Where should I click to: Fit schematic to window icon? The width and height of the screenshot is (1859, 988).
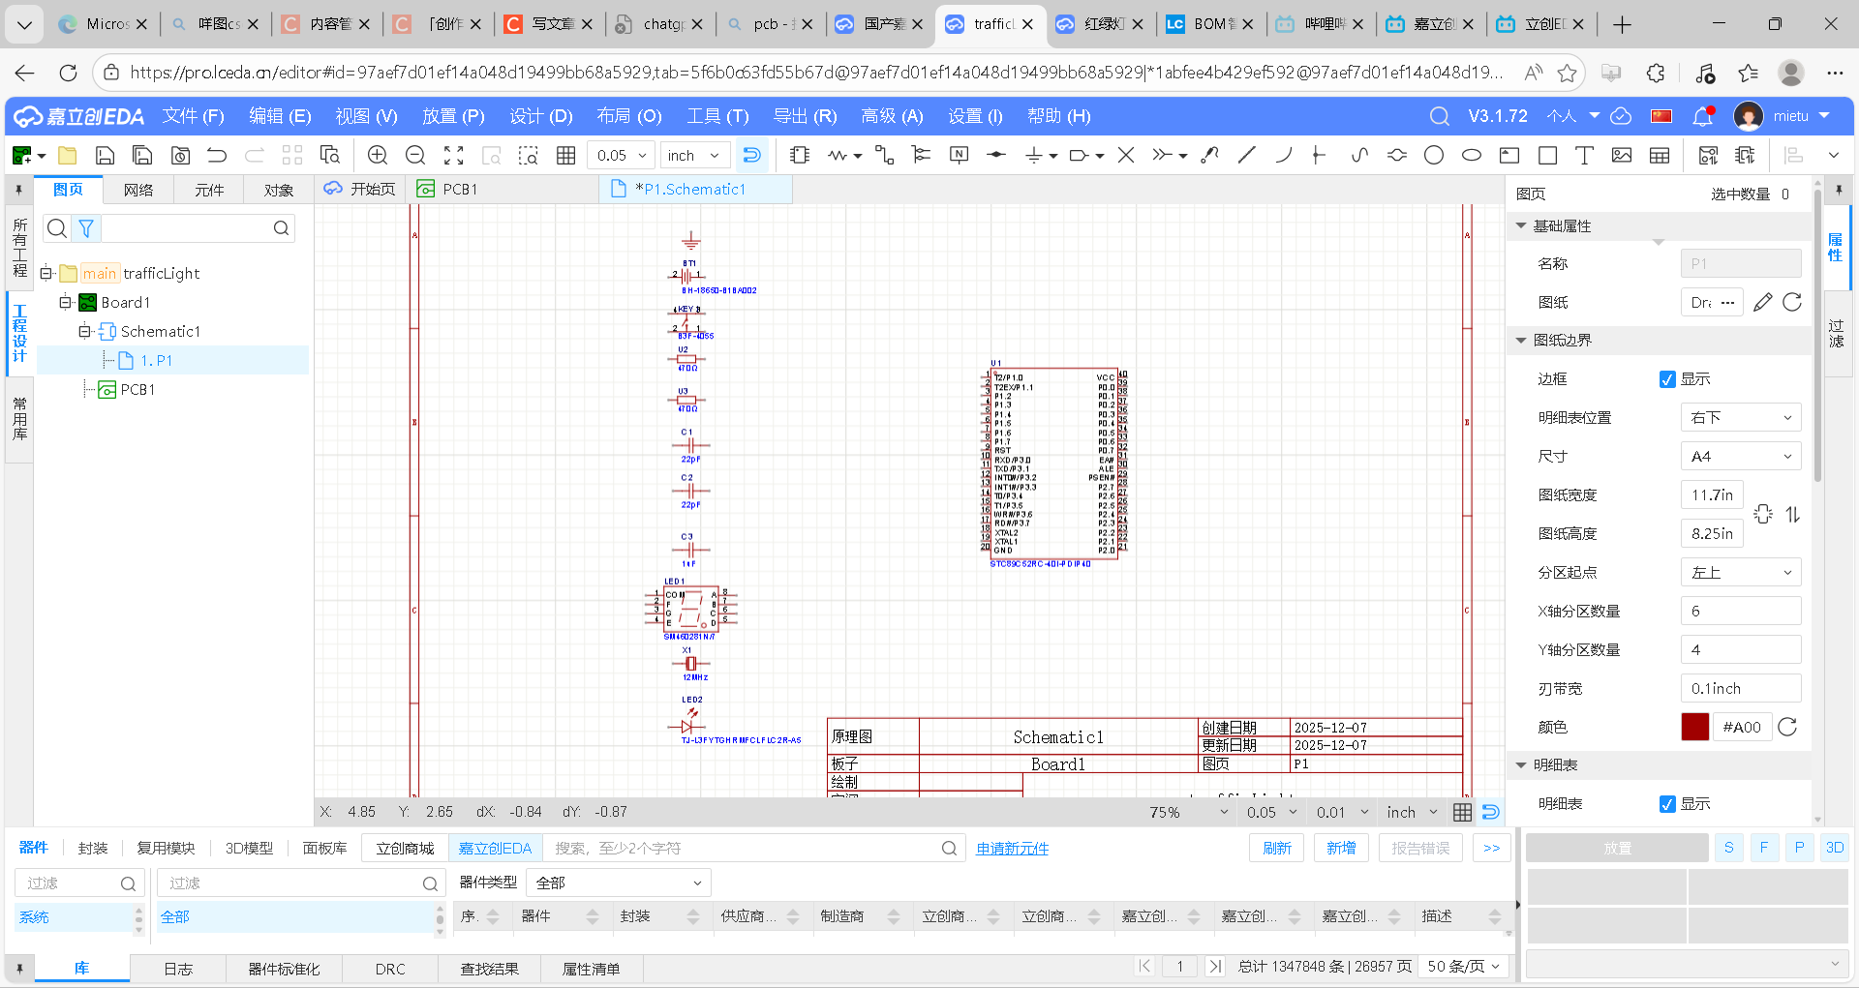[x=453, y=155]
